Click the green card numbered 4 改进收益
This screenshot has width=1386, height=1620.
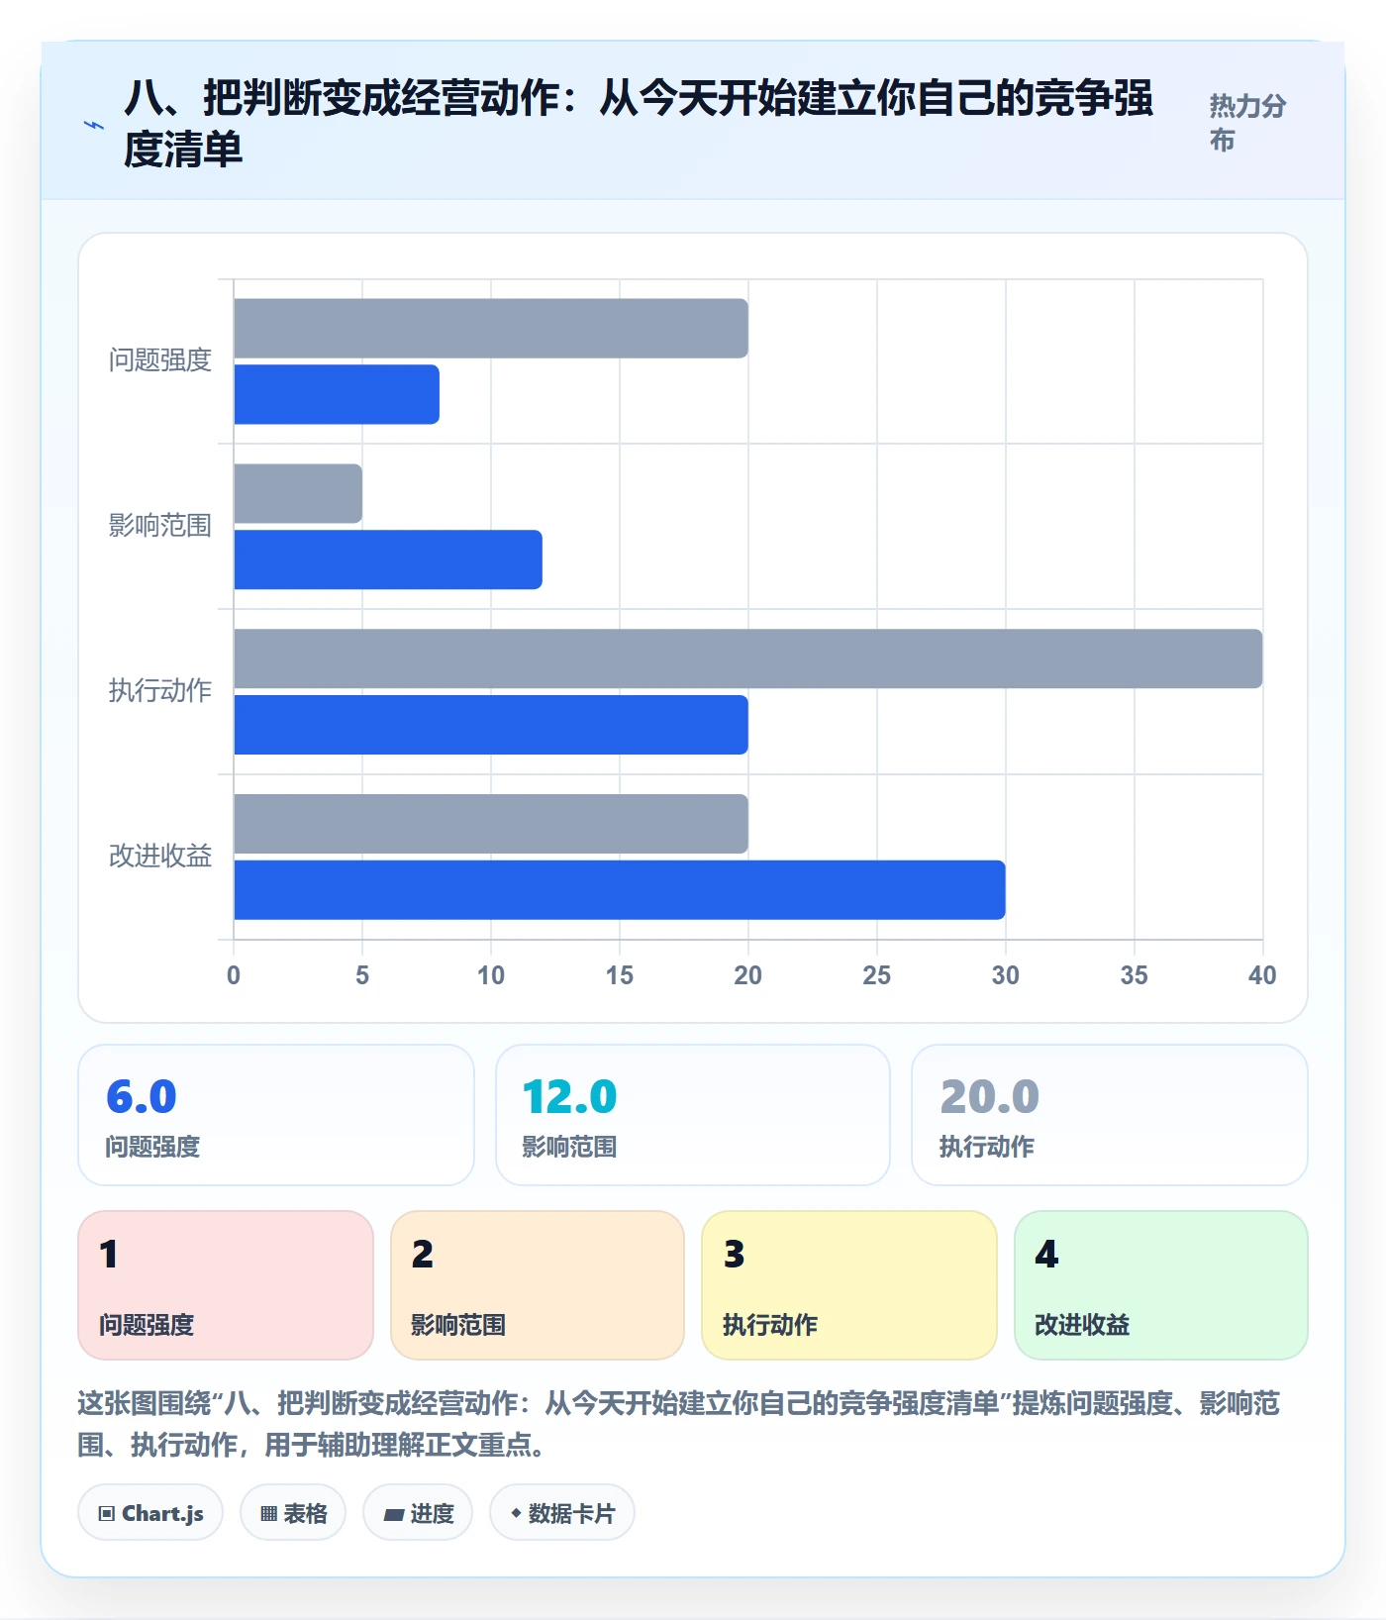coord(1161,1285)
